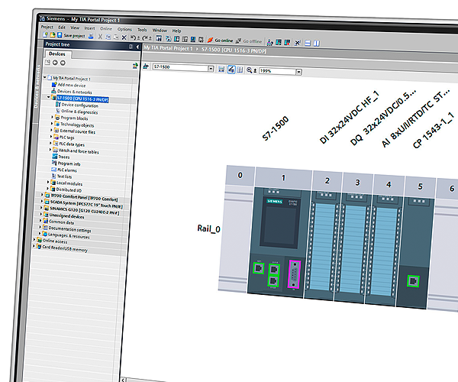Click the zoom magnifier icon
The width and height of the screenshot is (458, 382).
[x=249, y=70]
